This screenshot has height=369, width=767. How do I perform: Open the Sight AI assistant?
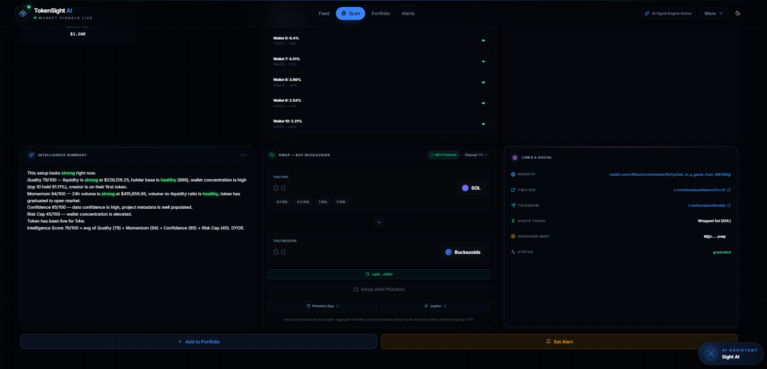click(x=730, y=354)
